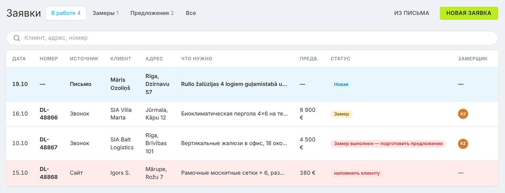Screen dimensions: 505x193
Task: Focus the «Клиент, адрес, номер» search field
Action: [x=252, y=38]
